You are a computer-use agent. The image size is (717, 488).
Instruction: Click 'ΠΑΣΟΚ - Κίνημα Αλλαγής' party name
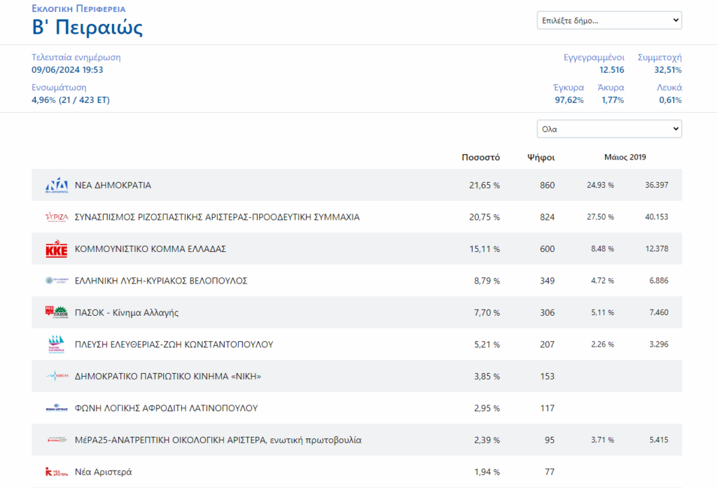click(x=127, y=312)
